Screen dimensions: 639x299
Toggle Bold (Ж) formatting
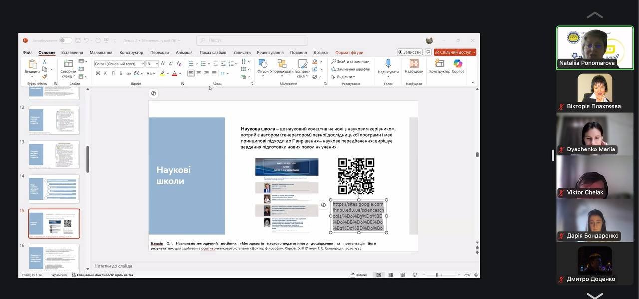[98, 73]
